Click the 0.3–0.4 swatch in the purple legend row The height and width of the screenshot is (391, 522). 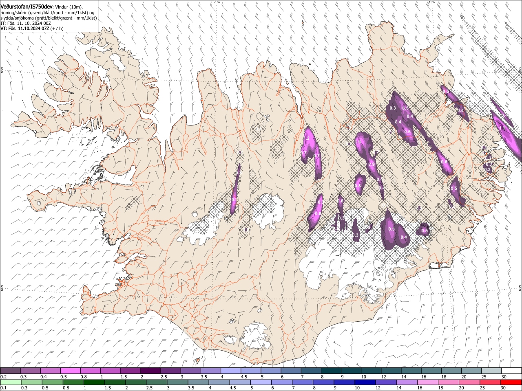(30, 371)
